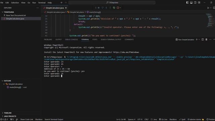Collapse SimpleCalculator node in Outline
Viewport: 215px width, 121px height.
click(x=4, y=84)
